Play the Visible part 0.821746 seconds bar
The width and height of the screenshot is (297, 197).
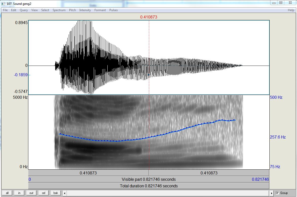tap(149, 179)
